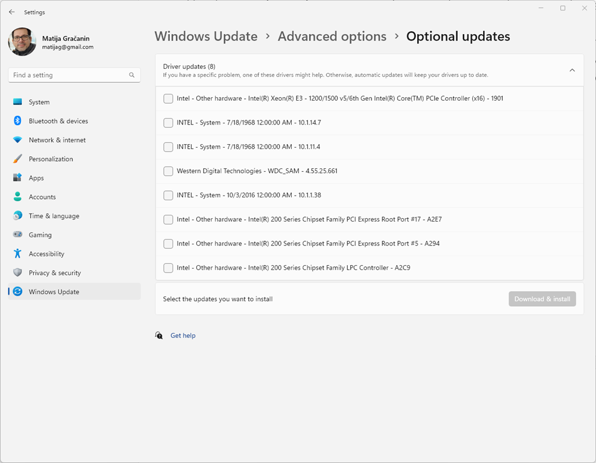Click the Download & install button
This screenshot has height=463, width=596.
tap(542, 299)
